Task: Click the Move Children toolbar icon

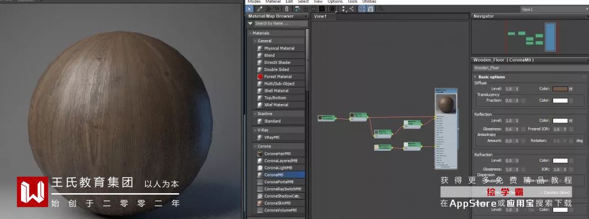Action: tap(297, 9)
